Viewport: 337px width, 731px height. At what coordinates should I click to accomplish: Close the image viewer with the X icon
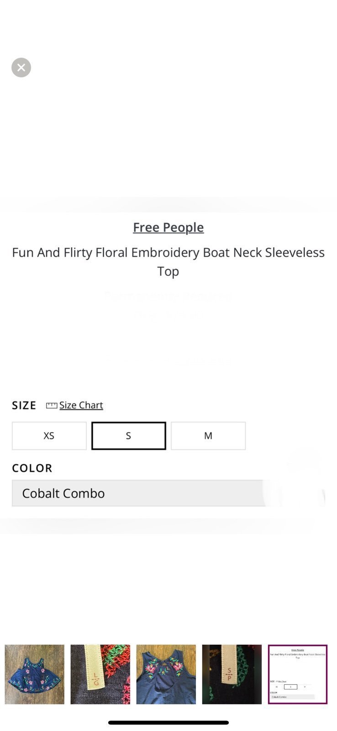pyautogui.click(x=21, y=68)
